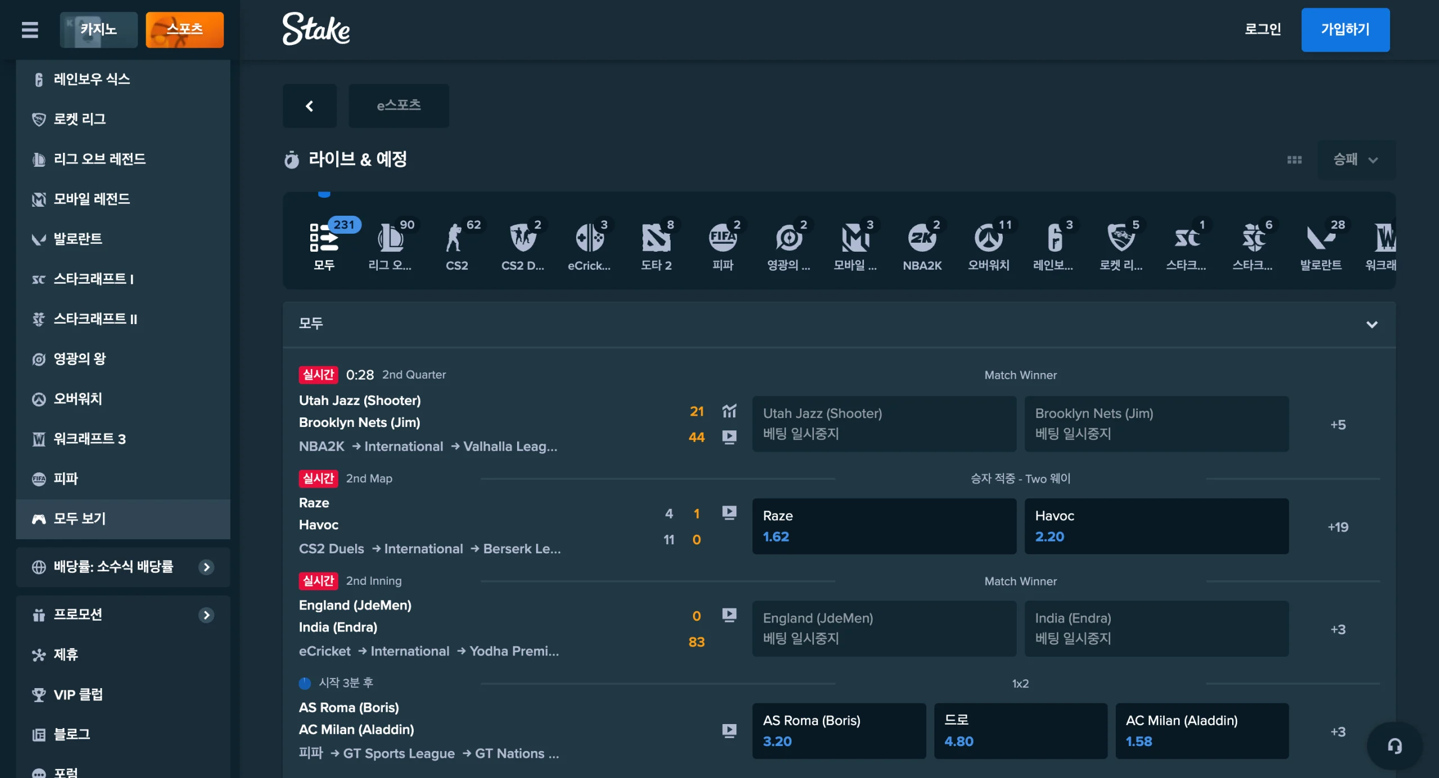Screen dimensions: 1439x778
Task: Go back using the left arrow button
Action: click(x=309, y=106)
